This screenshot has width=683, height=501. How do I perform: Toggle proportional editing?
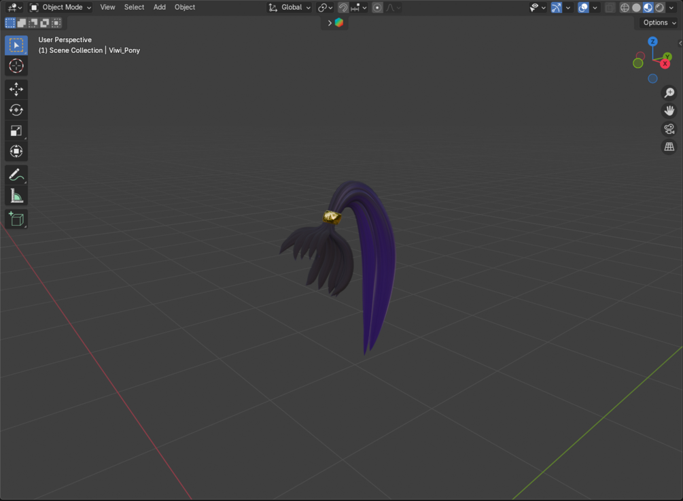click(377, 7)
